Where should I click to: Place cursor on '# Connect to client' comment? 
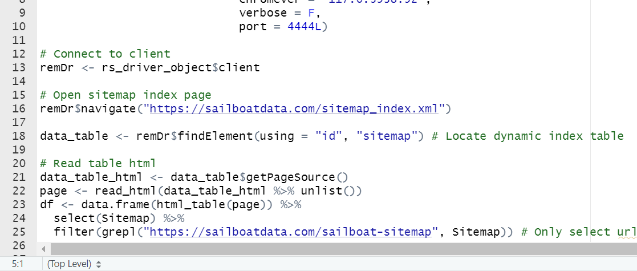click(105, 54)
